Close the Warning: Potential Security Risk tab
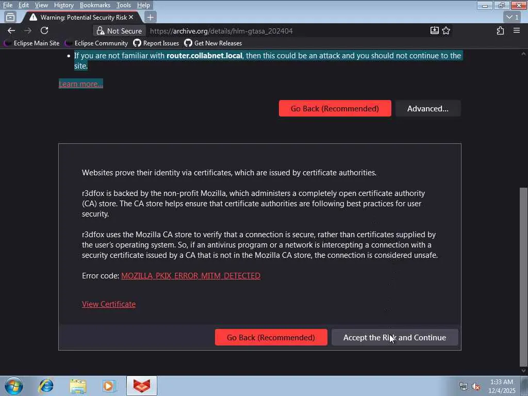The height and width of the screenshot is (396, 528). point(131,17)
